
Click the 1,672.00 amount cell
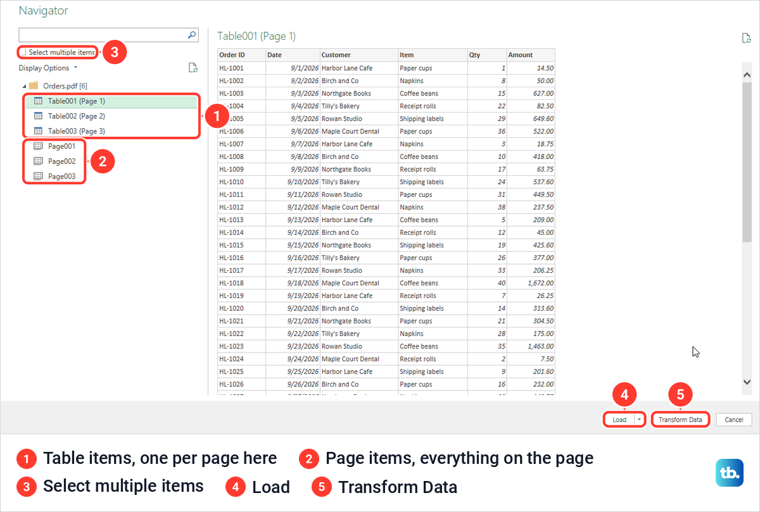[531, 283]
